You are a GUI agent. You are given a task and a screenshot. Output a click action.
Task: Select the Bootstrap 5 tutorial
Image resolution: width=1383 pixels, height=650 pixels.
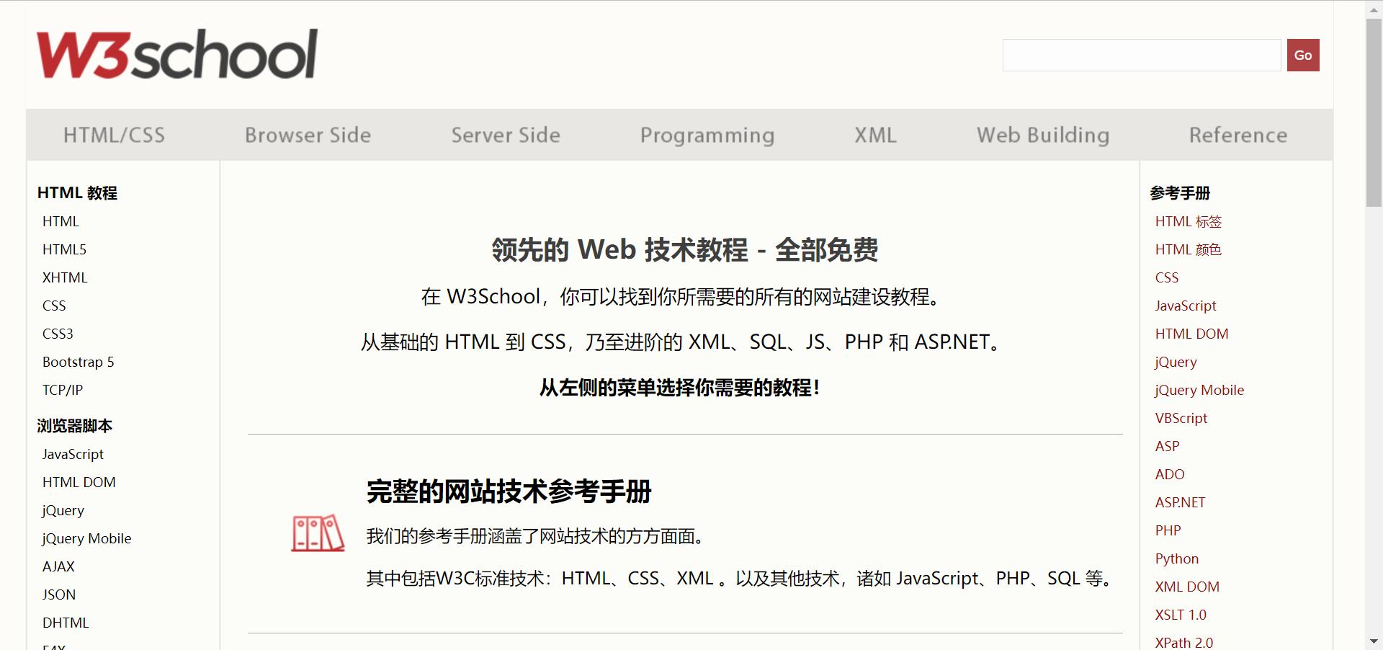pyautogui.click(x=78, y=362)
